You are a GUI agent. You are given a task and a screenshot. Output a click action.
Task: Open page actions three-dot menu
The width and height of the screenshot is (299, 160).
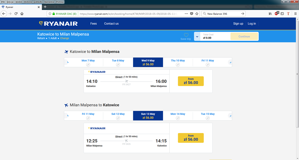point(186,14)
